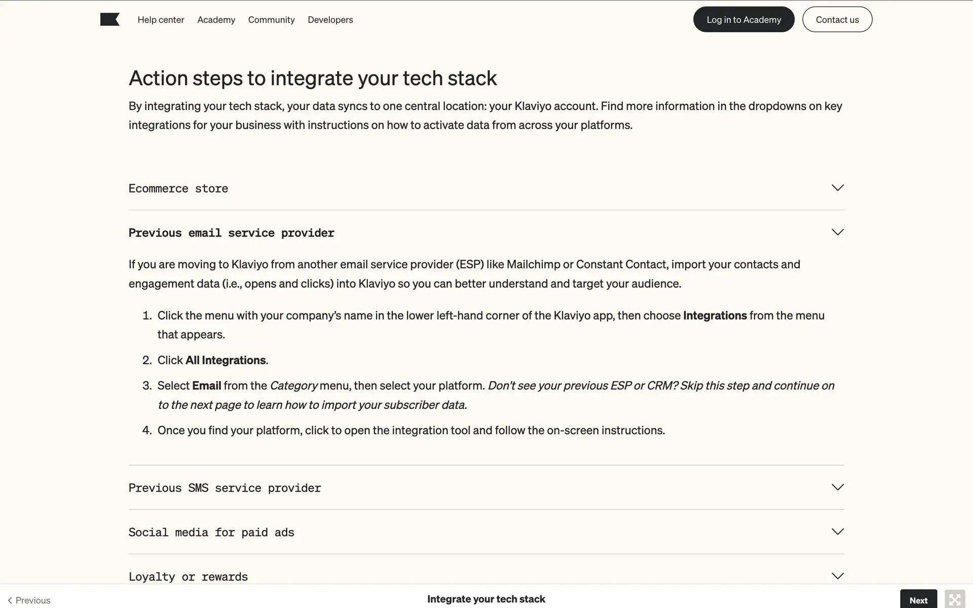The image size is (973, 608).
Task: Open the Help center menu item
Action: coord(161,20)
